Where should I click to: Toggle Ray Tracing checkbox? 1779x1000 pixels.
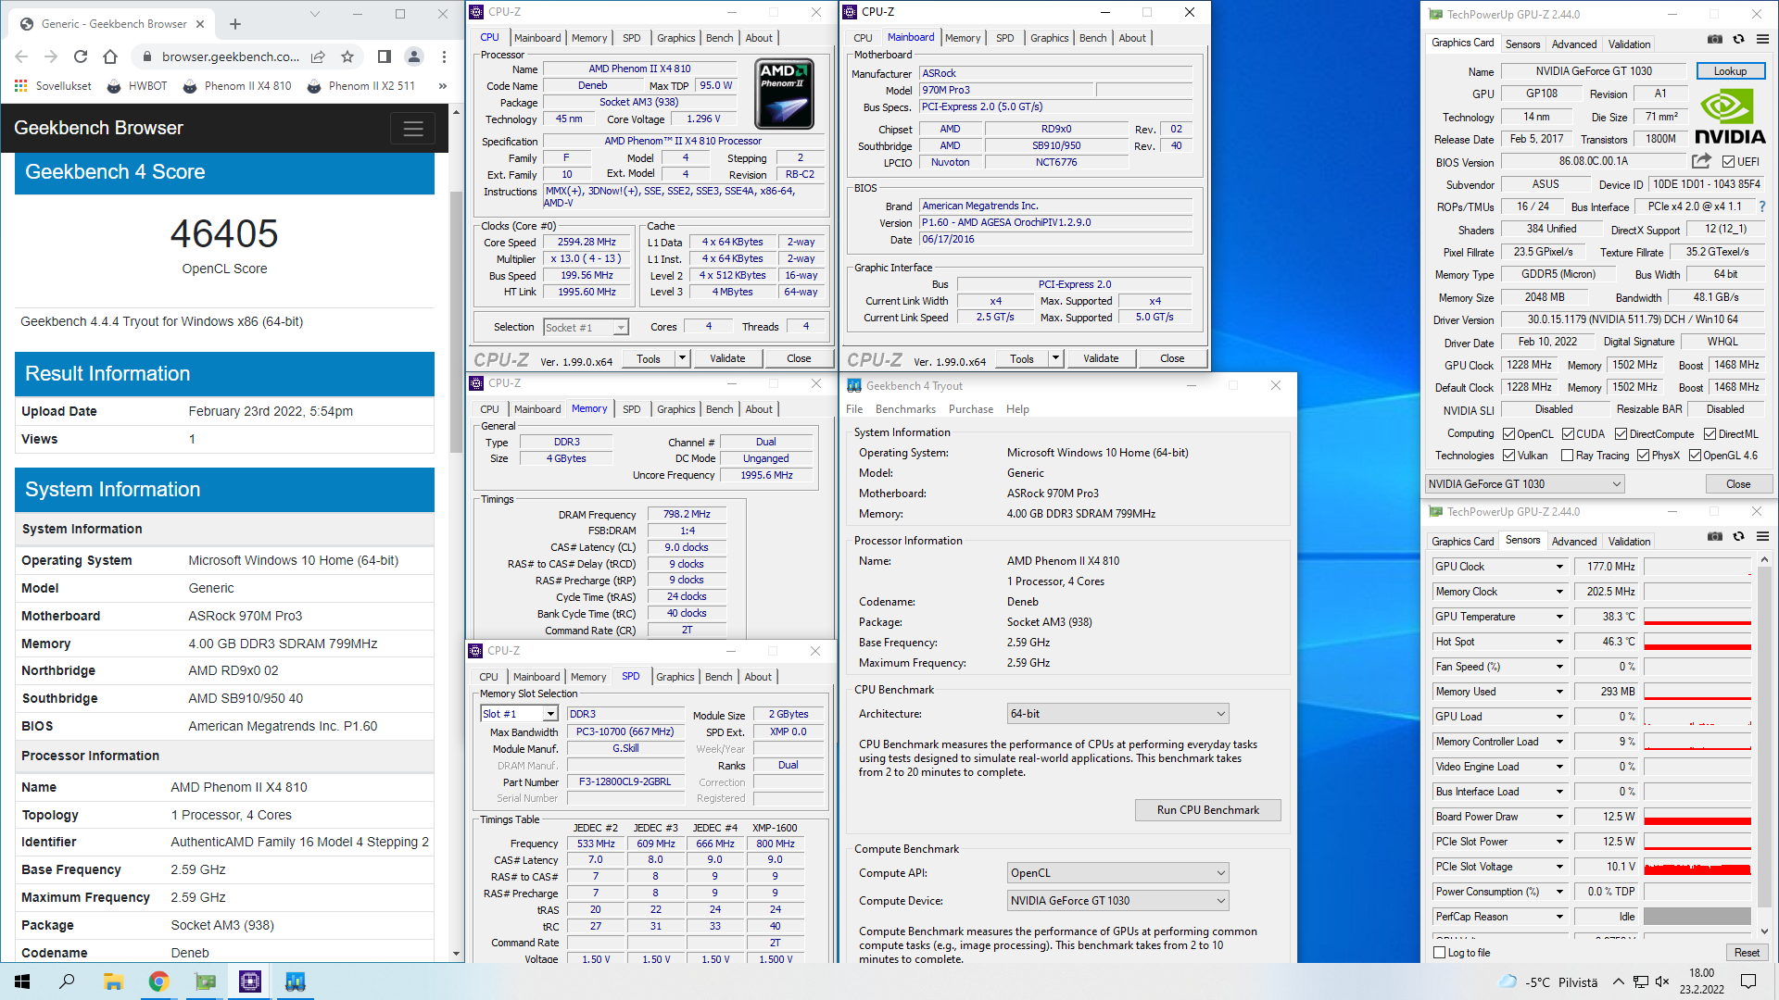point(1567,456)
